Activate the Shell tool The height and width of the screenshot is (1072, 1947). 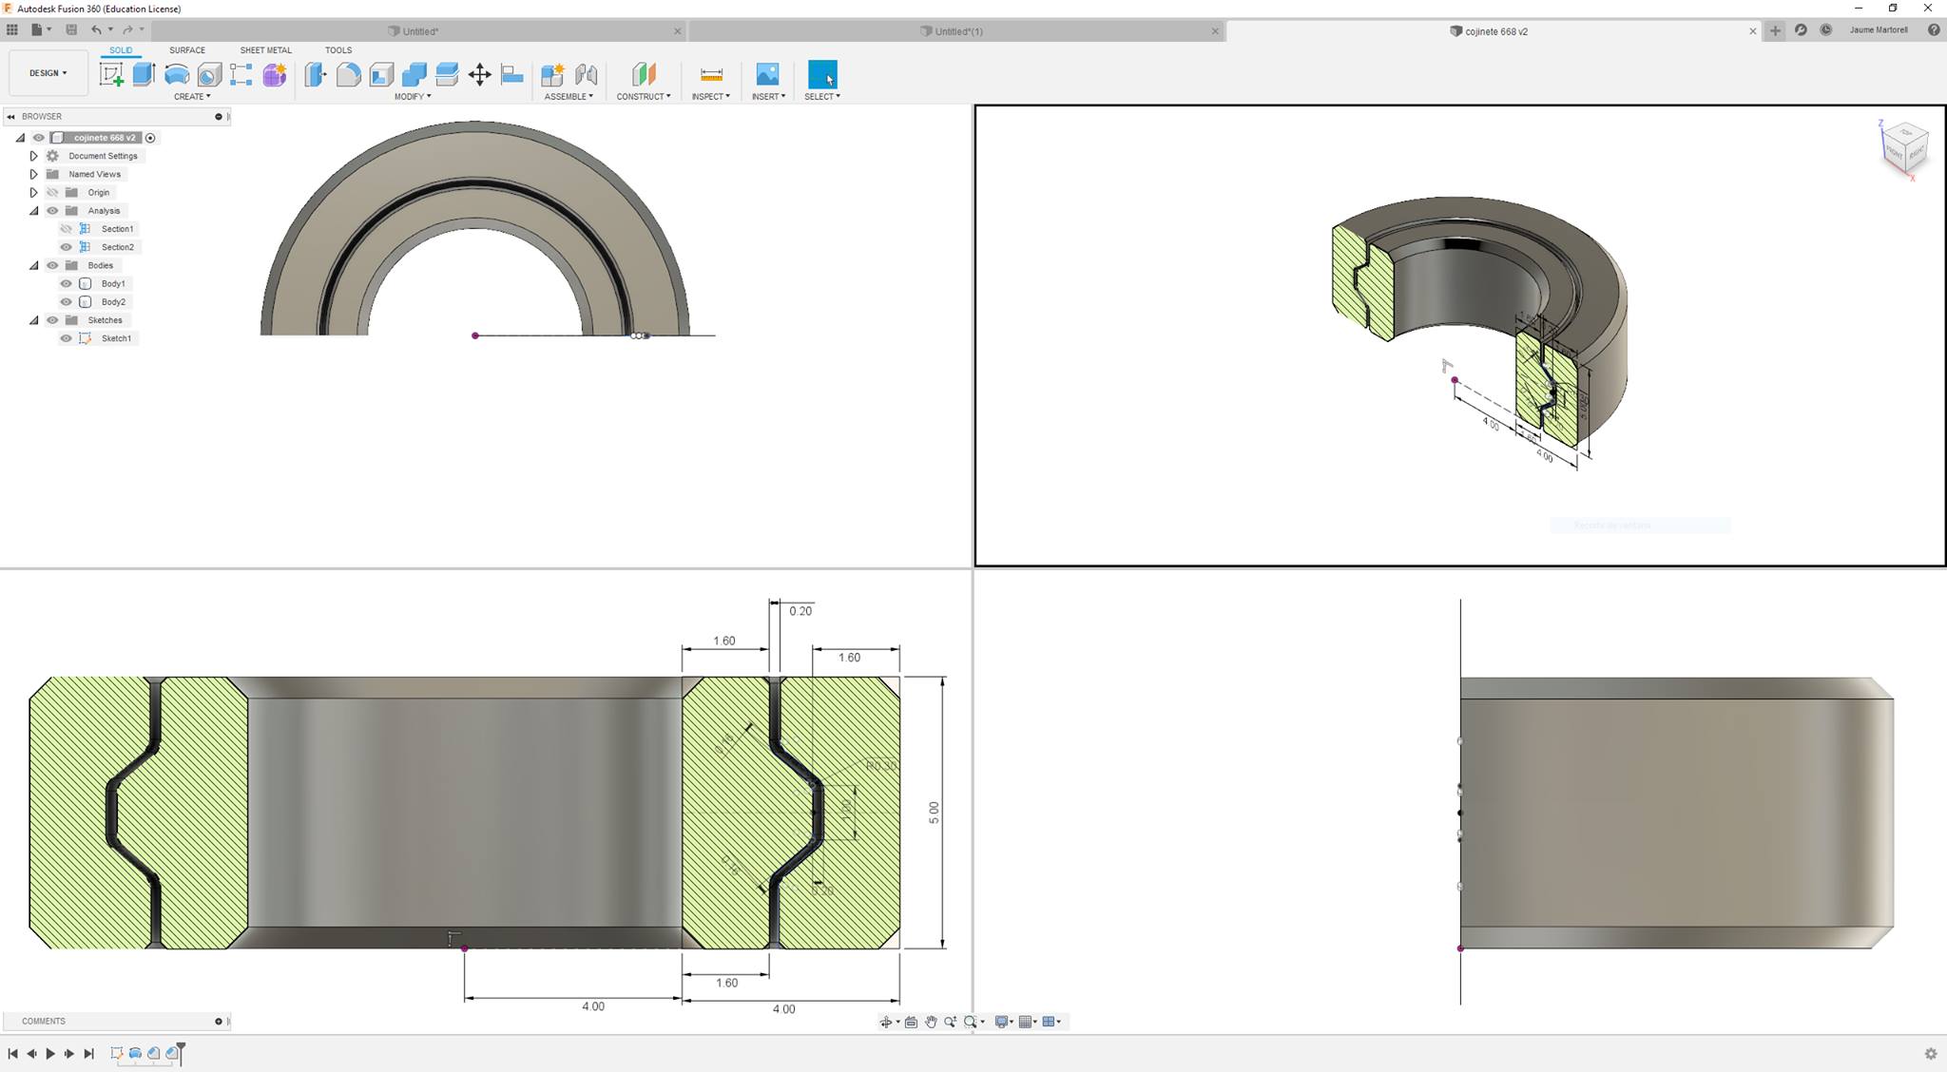pyautogui.click(x=381, y=74)
